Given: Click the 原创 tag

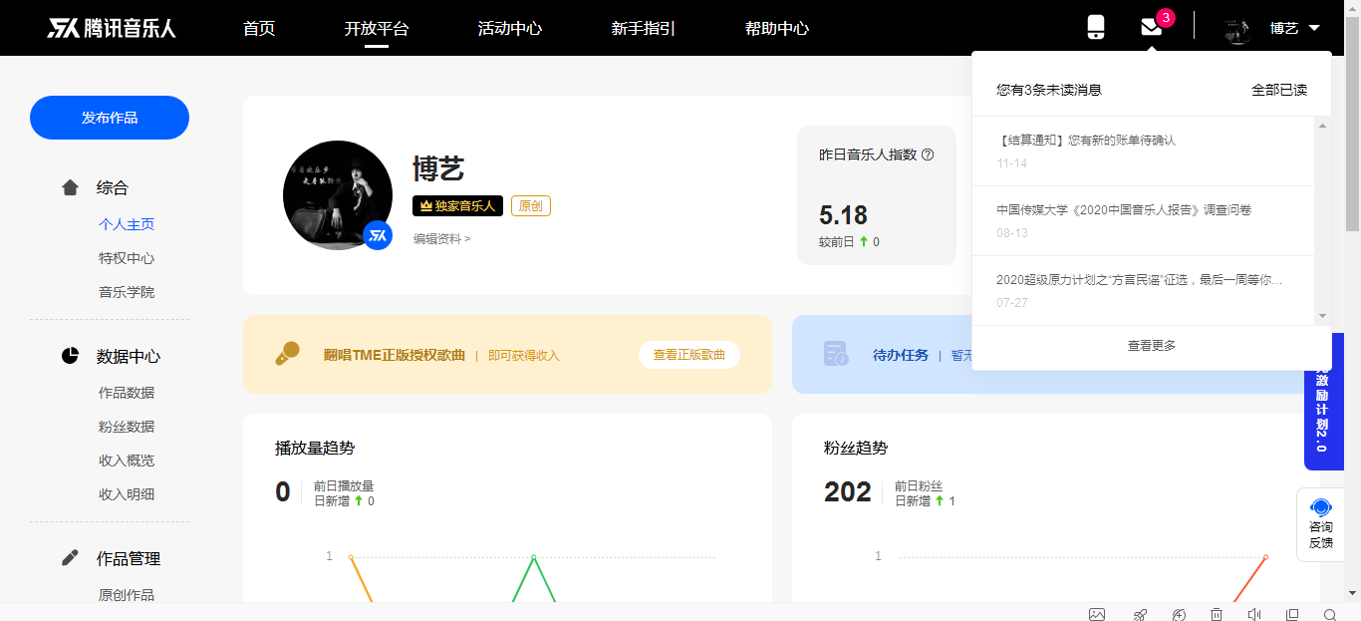Looking at the screenshot, I should [x=531, y=206].
